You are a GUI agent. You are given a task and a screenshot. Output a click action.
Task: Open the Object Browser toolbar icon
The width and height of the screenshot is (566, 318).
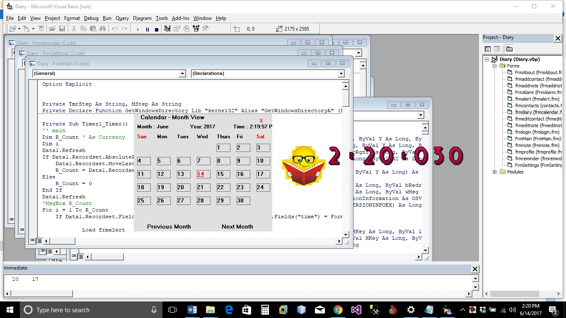[x=196, y=29]
